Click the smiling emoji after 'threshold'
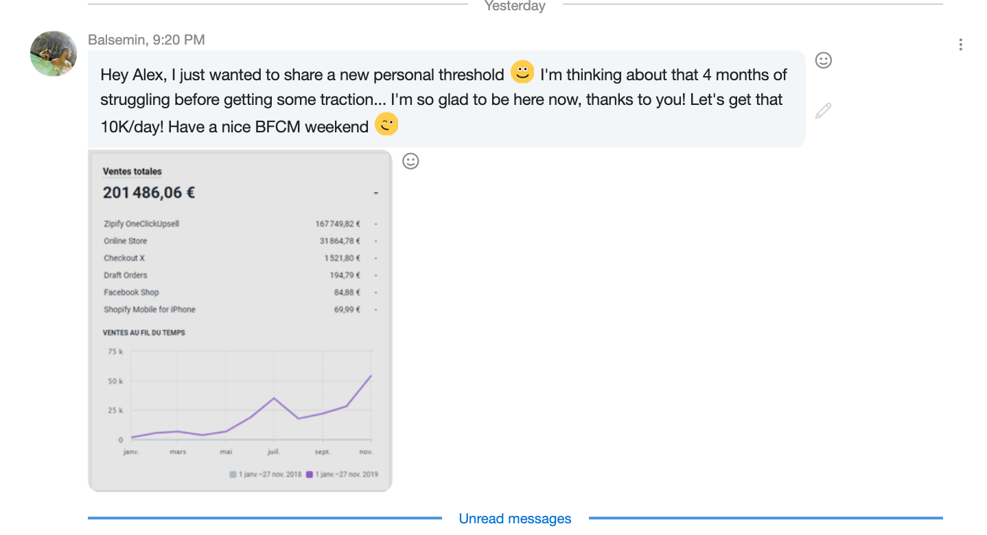 click(x=522, y=72)
